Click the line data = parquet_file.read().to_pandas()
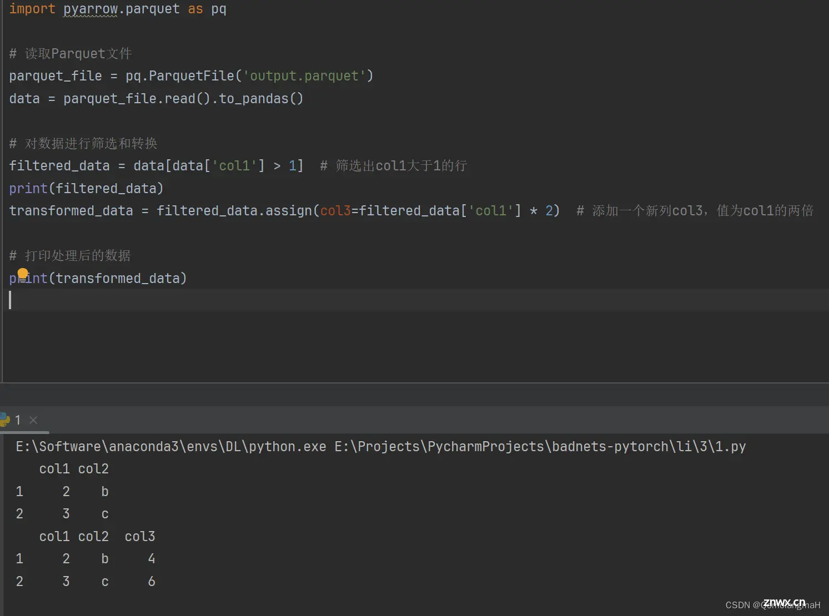 [x=156, y=99]
